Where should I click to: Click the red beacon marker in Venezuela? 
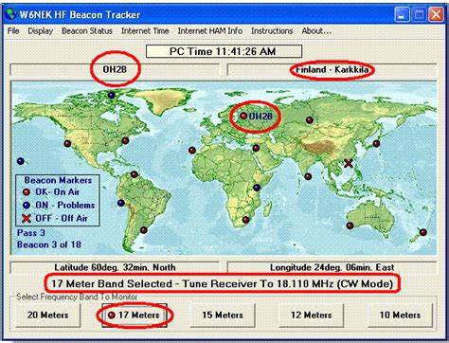(x=135, y=174)
